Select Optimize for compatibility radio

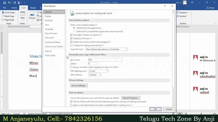(74, 32)
